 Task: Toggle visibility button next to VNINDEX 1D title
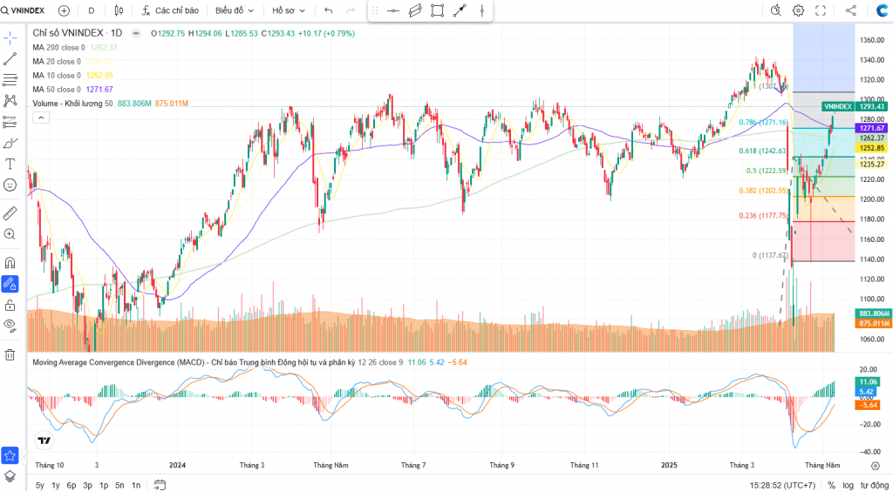[x=135, y=34]
